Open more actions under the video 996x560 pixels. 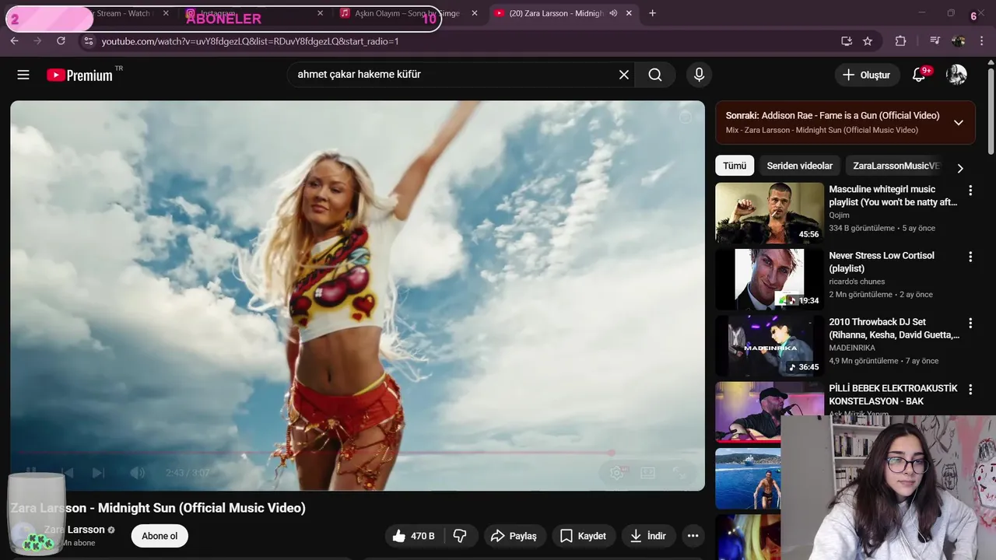tap(693, 536)
